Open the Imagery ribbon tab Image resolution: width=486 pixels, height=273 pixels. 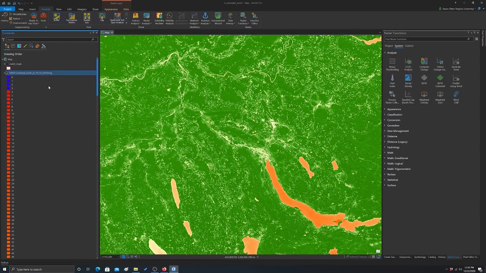click(82, 9)
